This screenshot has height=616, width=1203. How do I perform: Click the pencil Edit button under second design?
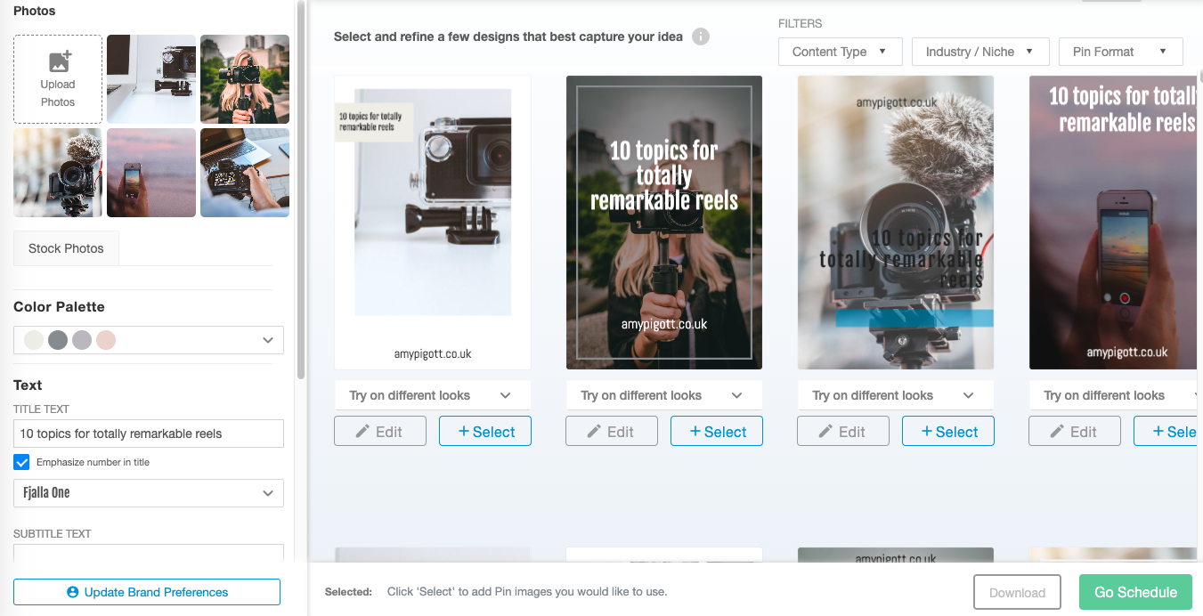(x=611, y=432)
